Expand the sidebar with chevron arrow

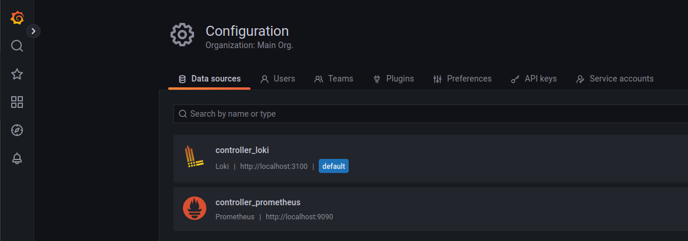click(34, 31)
